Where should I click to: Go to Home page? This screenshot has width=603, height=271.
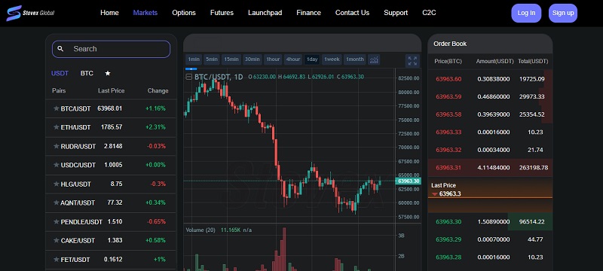coord(109,13)
